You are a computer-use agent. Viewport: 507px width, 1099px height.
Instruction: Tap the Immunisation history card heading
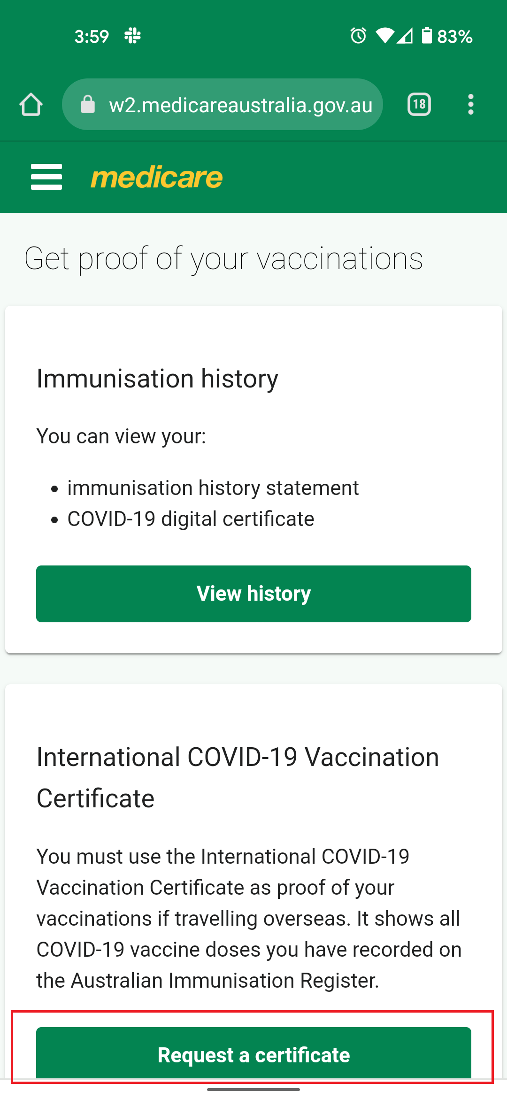click(157, 379)
